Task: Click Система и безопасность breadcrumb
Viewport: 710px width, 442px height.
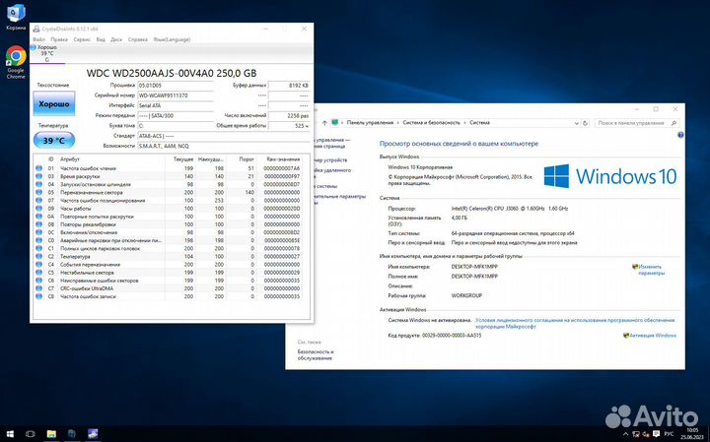Action: point(431,123)
